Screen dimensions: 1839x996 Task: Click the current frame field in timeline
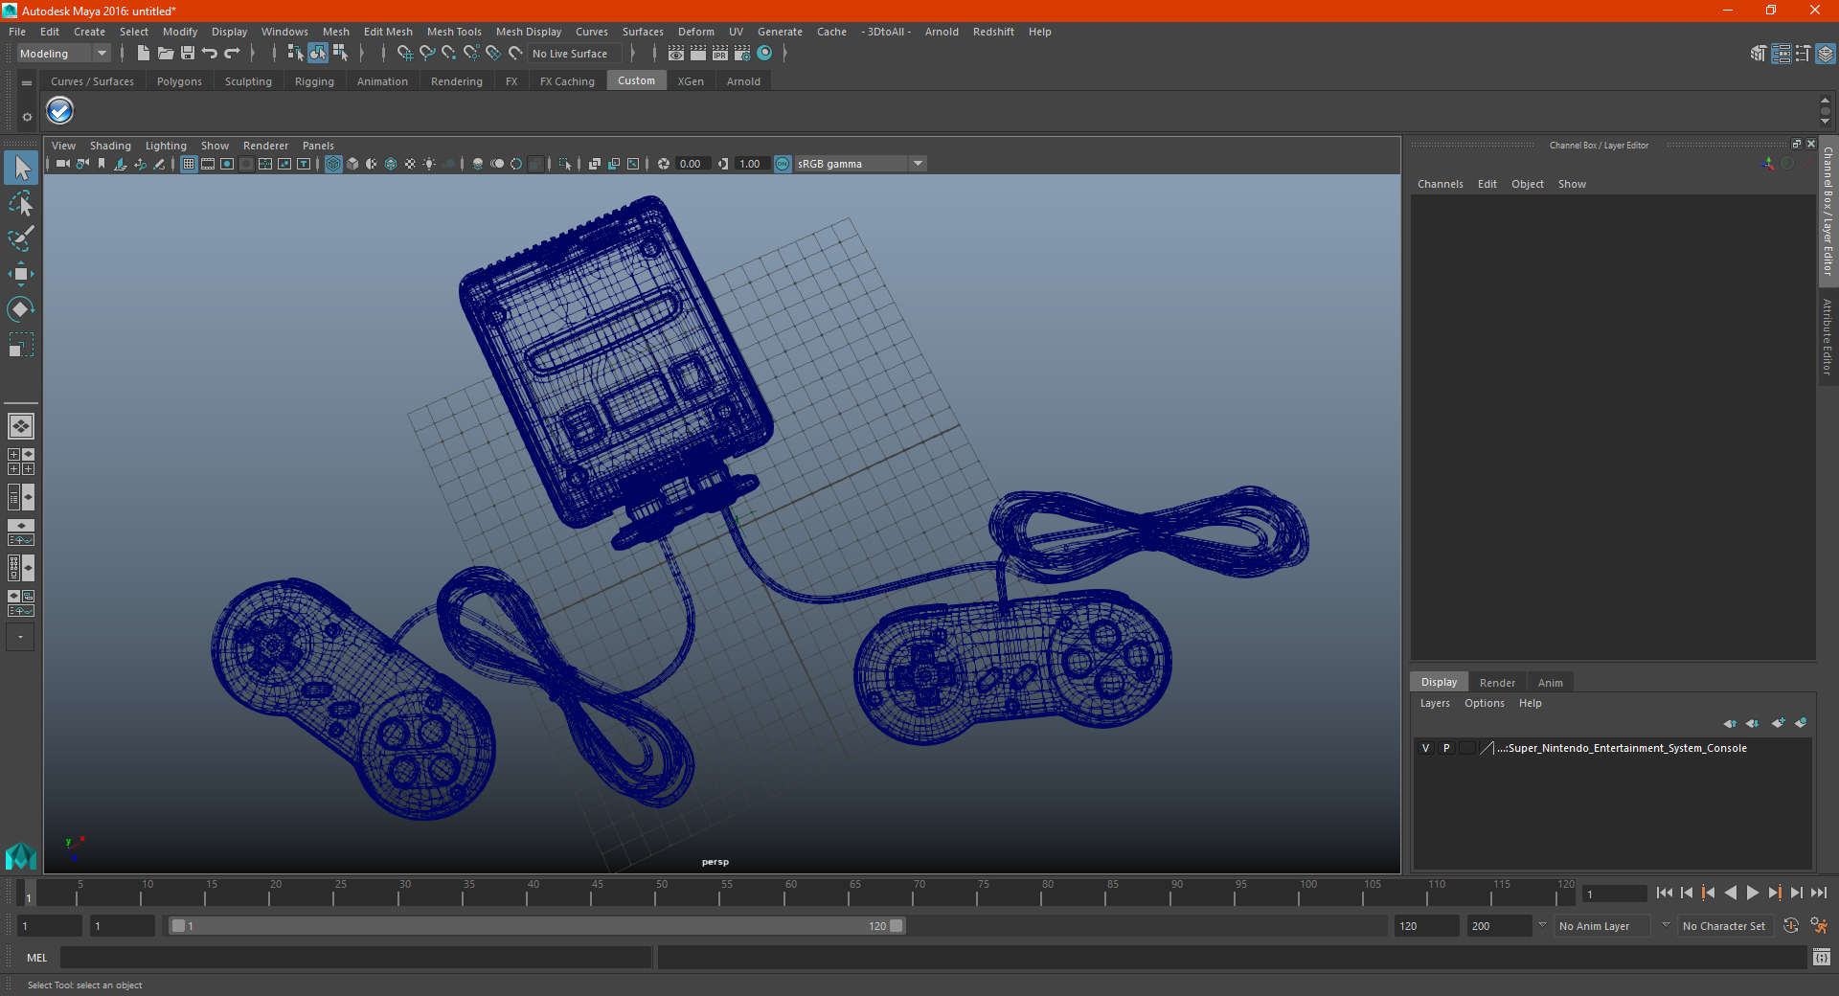point(1614,894)
